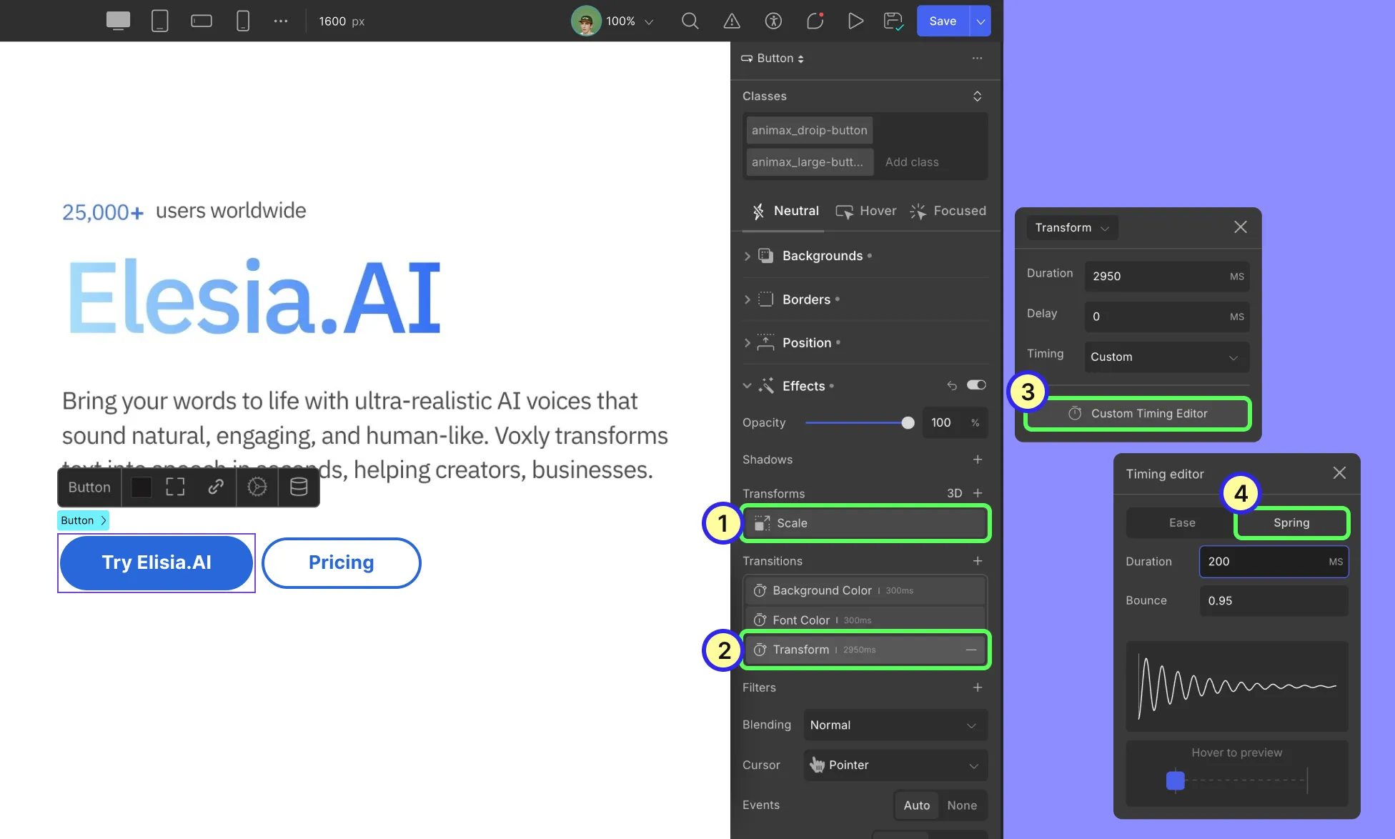The image size is (1395, 839).
Task: Click the save-status disk icon
Action: [x=893, y=21]
